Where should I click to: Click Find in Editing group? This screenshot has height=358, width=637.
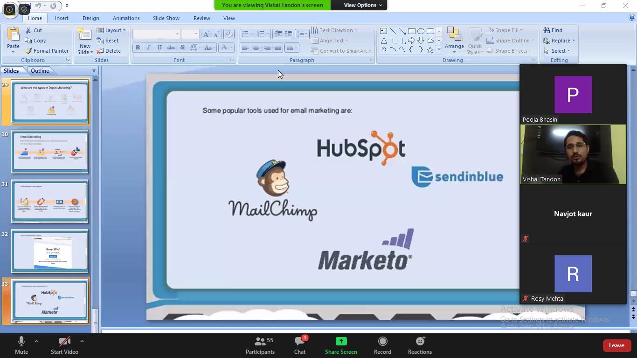tap(553, 30)
